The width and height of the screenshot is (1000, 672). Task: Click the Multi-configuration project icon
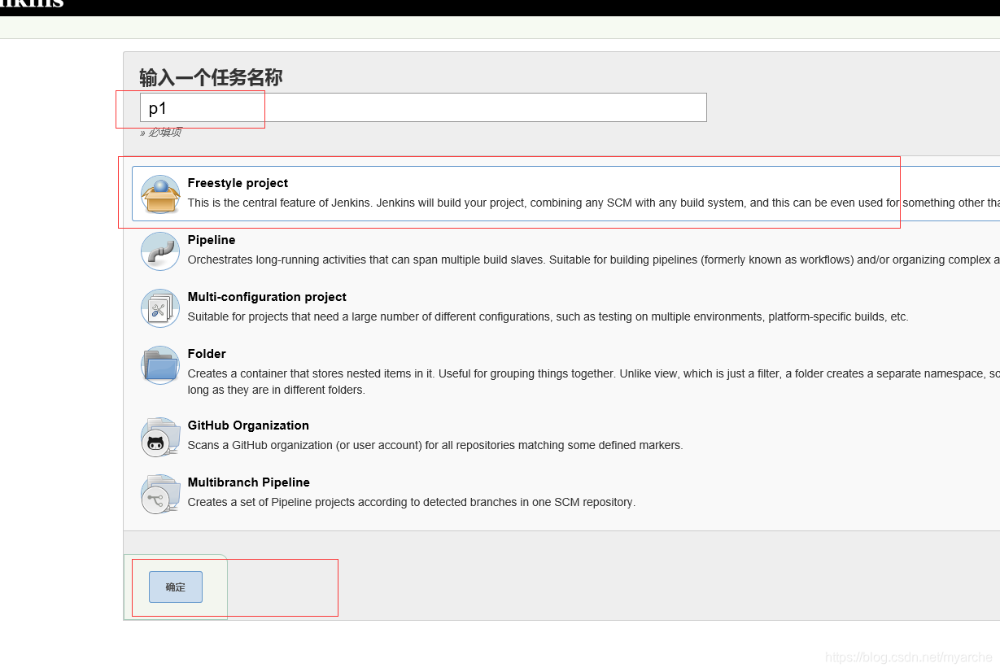point(160,308)
